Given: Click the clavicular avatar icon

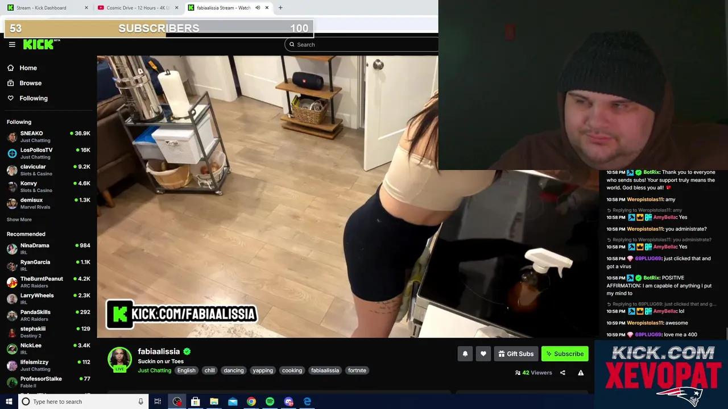Looking at the screenshot, I should 12,170.
